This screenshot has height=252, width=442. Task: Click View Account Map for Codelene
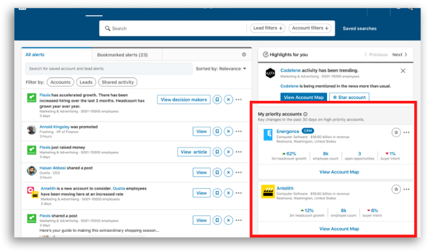304,97
